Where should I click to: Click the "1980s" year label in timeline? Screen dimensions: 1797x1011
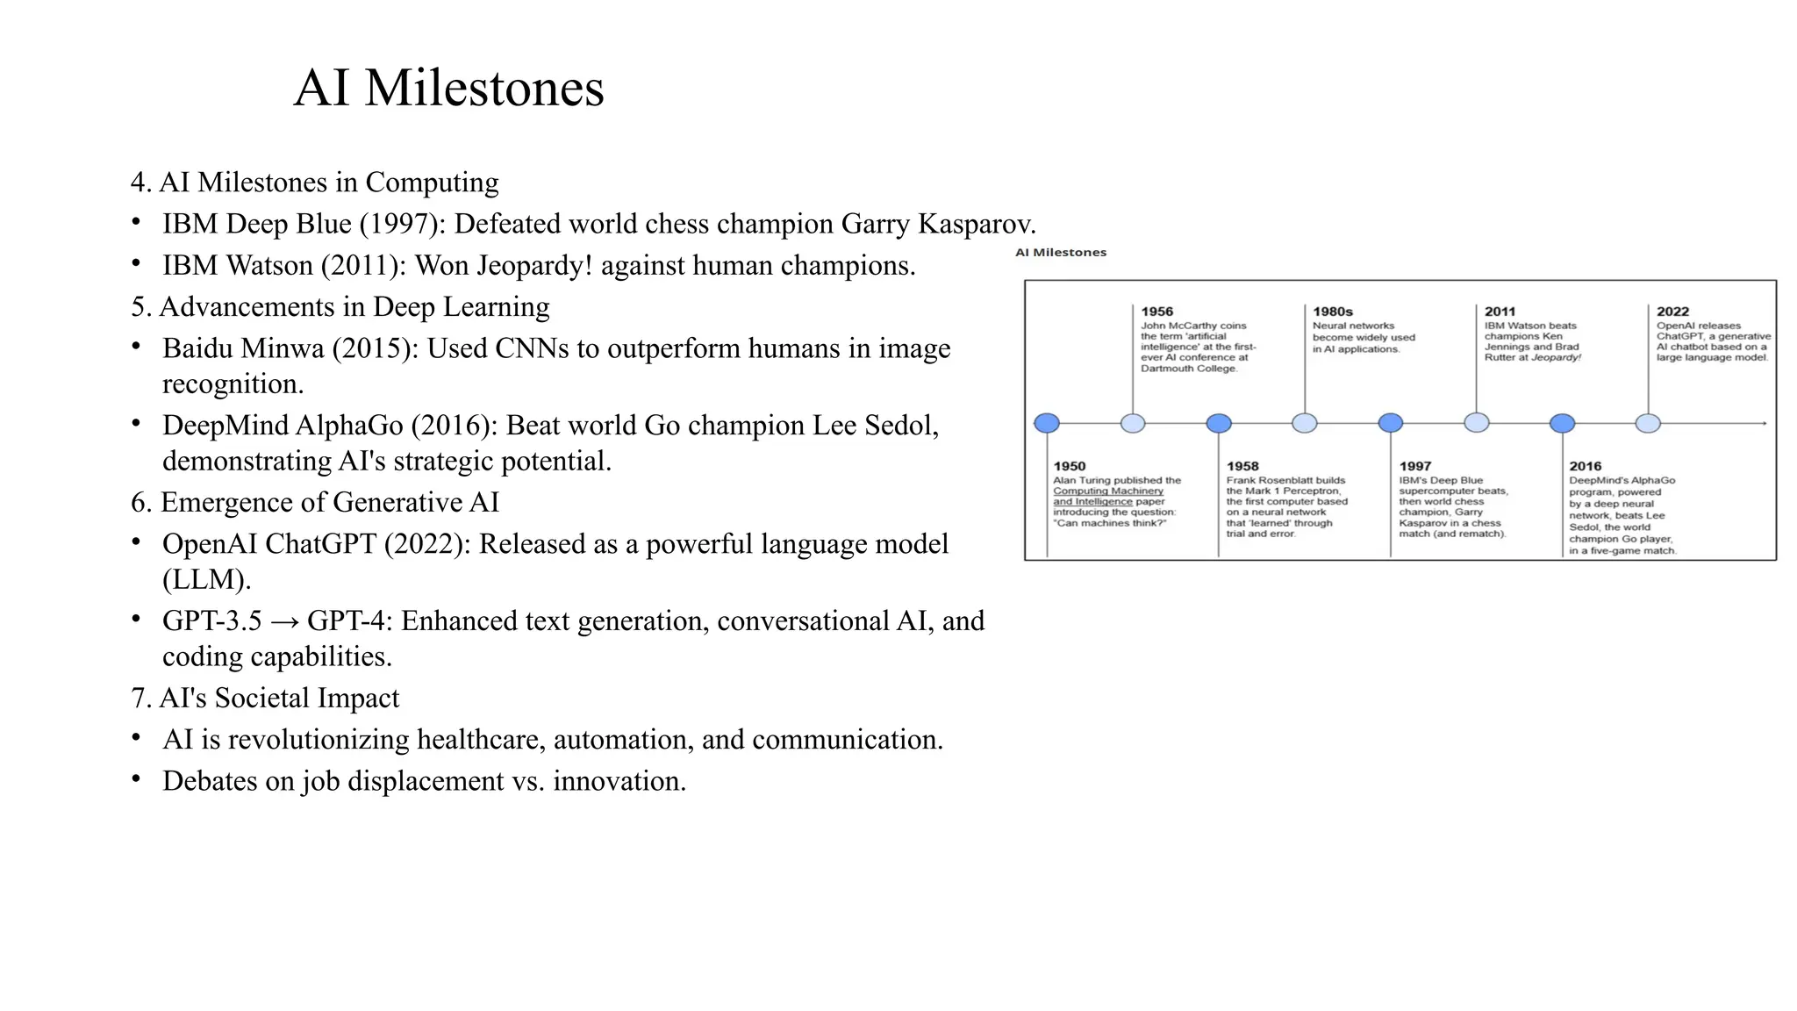(1333, 312)
